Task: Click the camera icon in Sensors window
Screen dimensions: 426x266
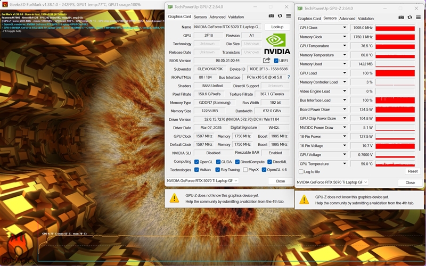Action: [401, 18]
